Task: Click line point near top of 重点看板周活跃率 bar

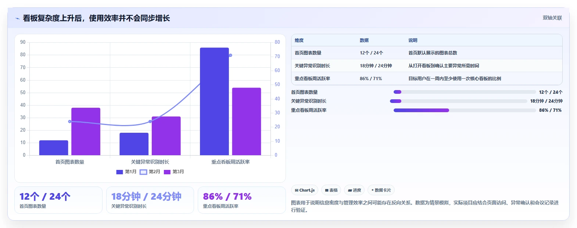Action: pos(230,55)
